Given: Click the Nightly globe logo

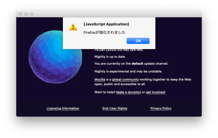Looking at the screenshot, I should (x=55, y=57).
